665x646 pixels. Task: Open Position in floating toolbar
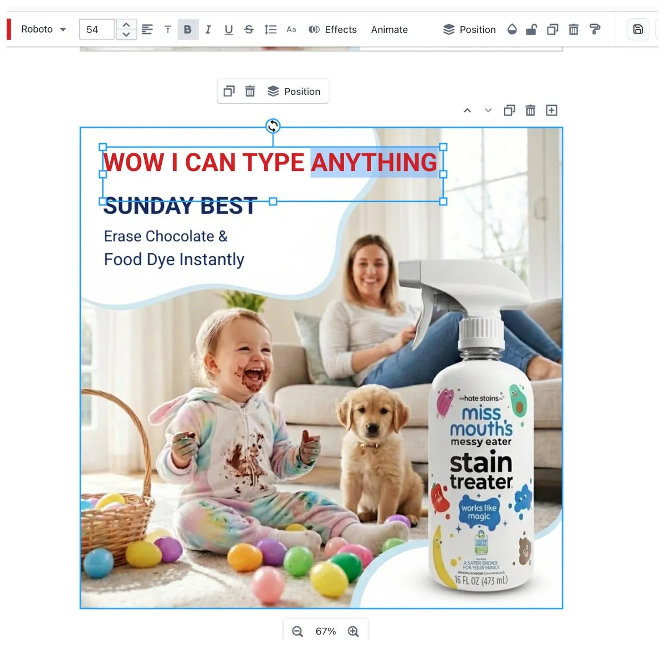pos(294,91)
